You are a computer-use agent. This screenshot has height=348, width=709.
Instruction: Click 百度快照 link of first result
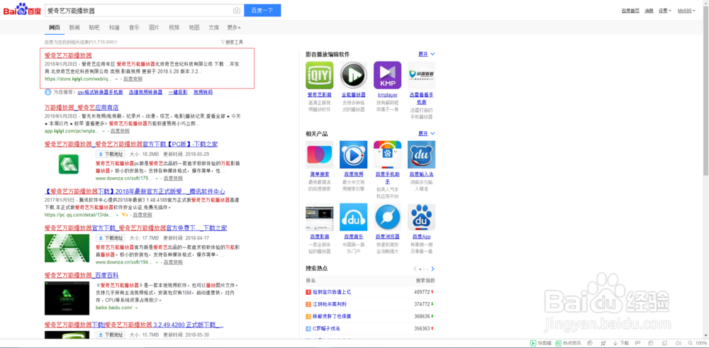(x=133, y=79)
